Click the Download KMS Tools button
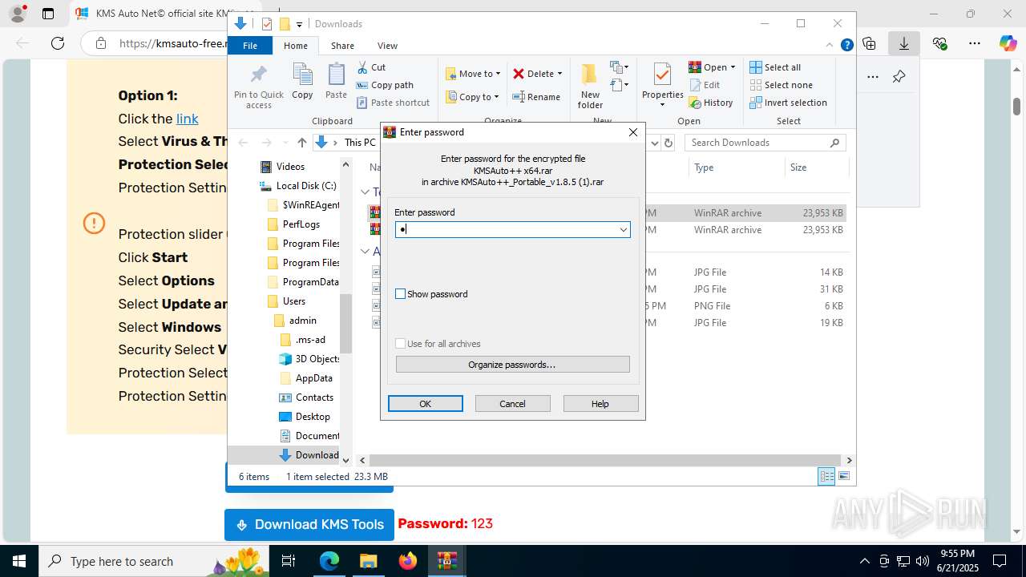The image size is (1026, 577). click(309, 525)
